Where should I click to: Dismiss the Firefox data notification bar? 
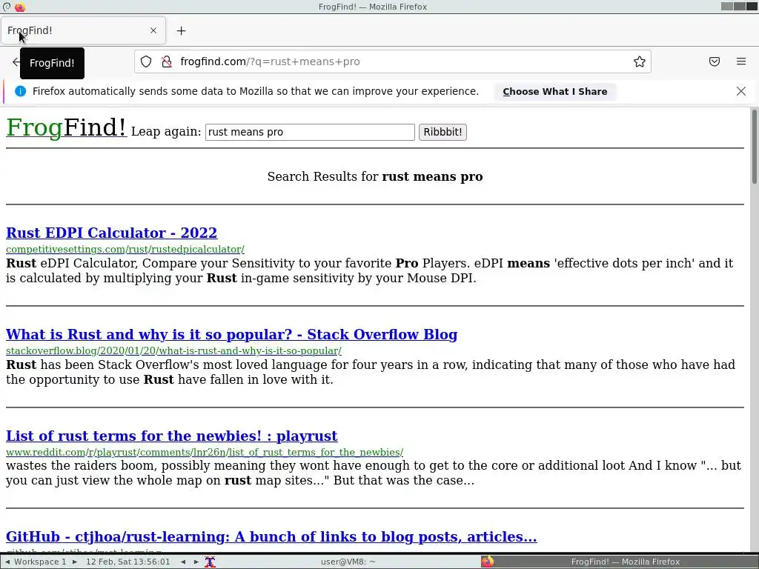(741, 91)
